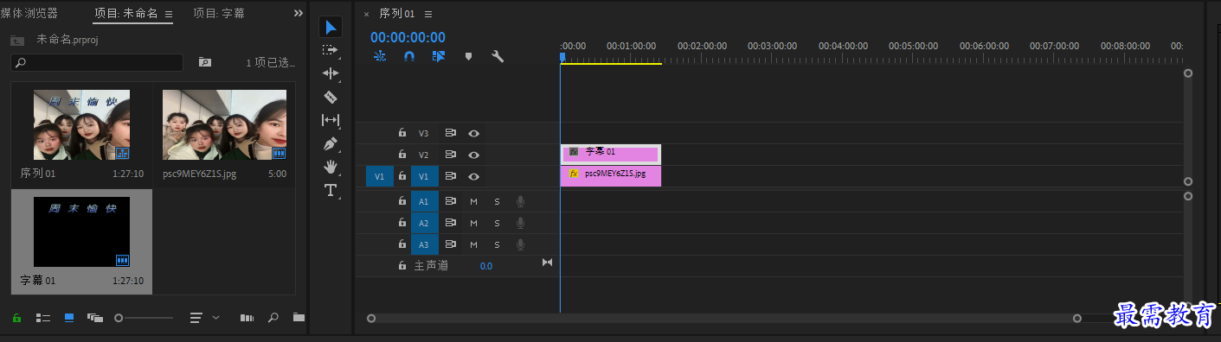Select the Razor tool

tap(331, 97)
